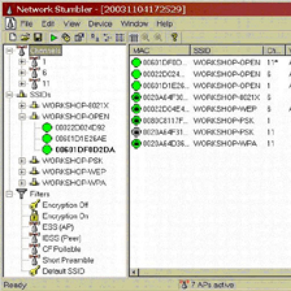Click the horizontal scrollbar left arrow
This screenshot has width=291, height=291.
pyautogui.click(x=134, y=272)
